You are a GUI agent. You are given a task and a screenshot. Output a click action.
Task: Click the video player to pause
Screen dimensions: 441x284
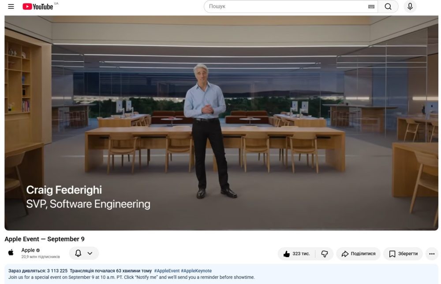(x=221, y=123)
